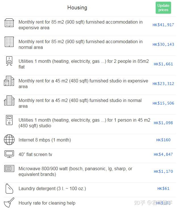
Task: Select the HK$15,506 studio rent price
Action: [x=163, y=103]
